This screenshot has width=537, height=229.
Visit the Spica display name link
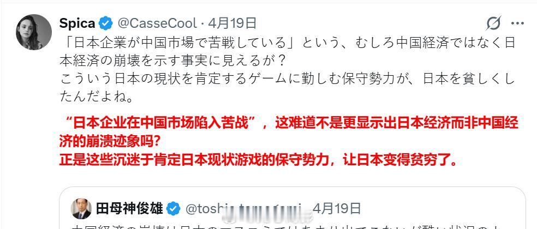pos(77,23)
